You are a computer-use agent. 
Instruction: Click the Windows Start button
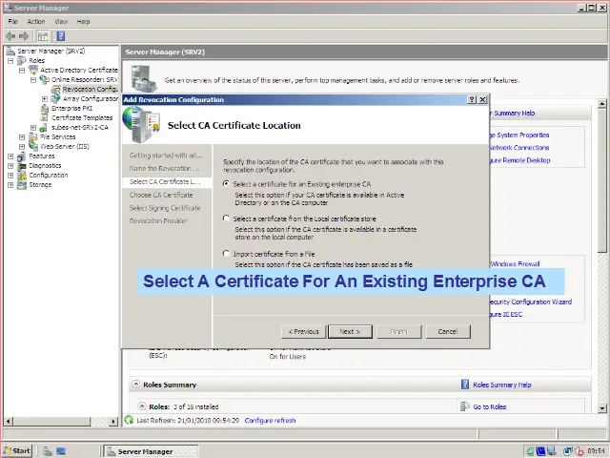pyautogui.click(x=17, y=451)
